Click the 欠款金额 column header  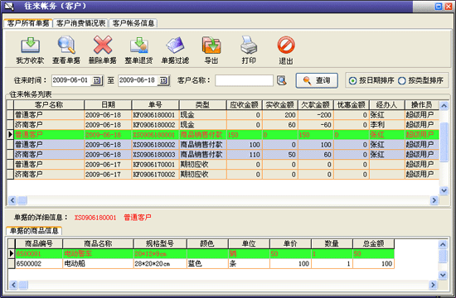tap(316, 105)
